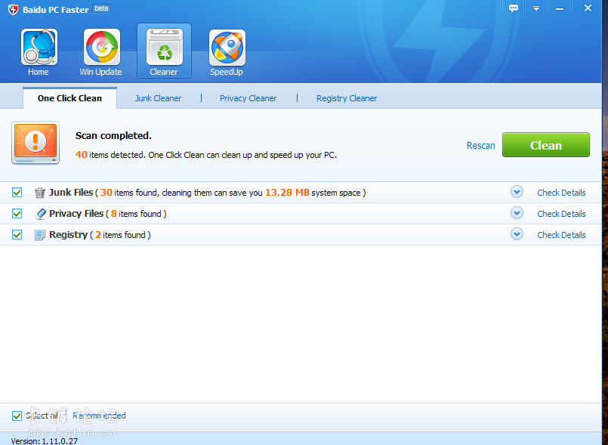The image size is (608, 445).
Task: Click the Registry row label
Action: click(x=68, y=235)
